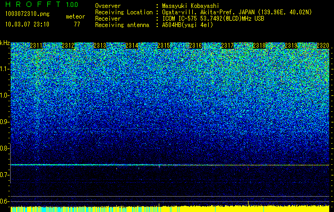Image resolution: width=334 pixels, height=212 pixels.
Task: Click the 2316 time marker
Action: point(195,46)
